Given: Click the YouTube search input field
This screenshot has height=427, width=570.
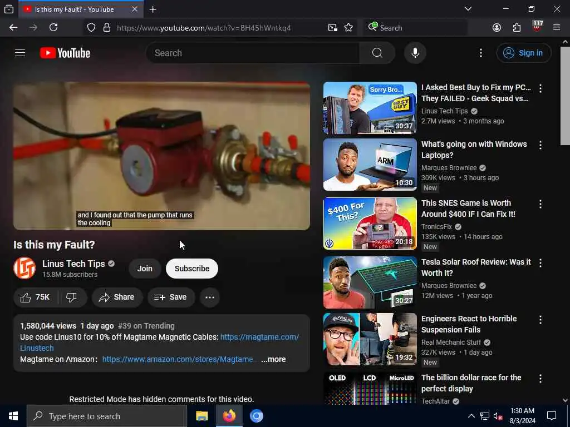Looking at the screenshot, I should coord(253,53).
